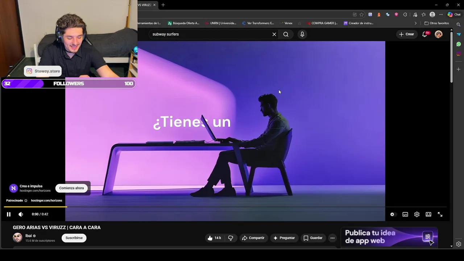Image resolution: width=464 pixels, height=261 pixels.
Task: Open Telegram in the sidebar
Action: (459, 34)
